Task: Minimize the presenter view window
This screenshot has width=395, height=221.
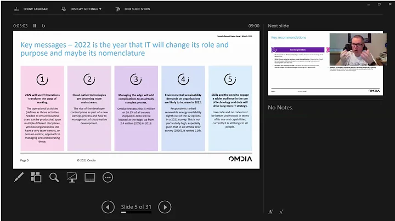Action: pyautogui.click(x=369, y=4)
